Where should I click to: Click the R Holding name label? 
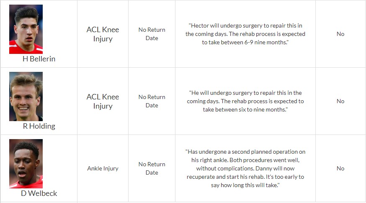tap(39, 126)
